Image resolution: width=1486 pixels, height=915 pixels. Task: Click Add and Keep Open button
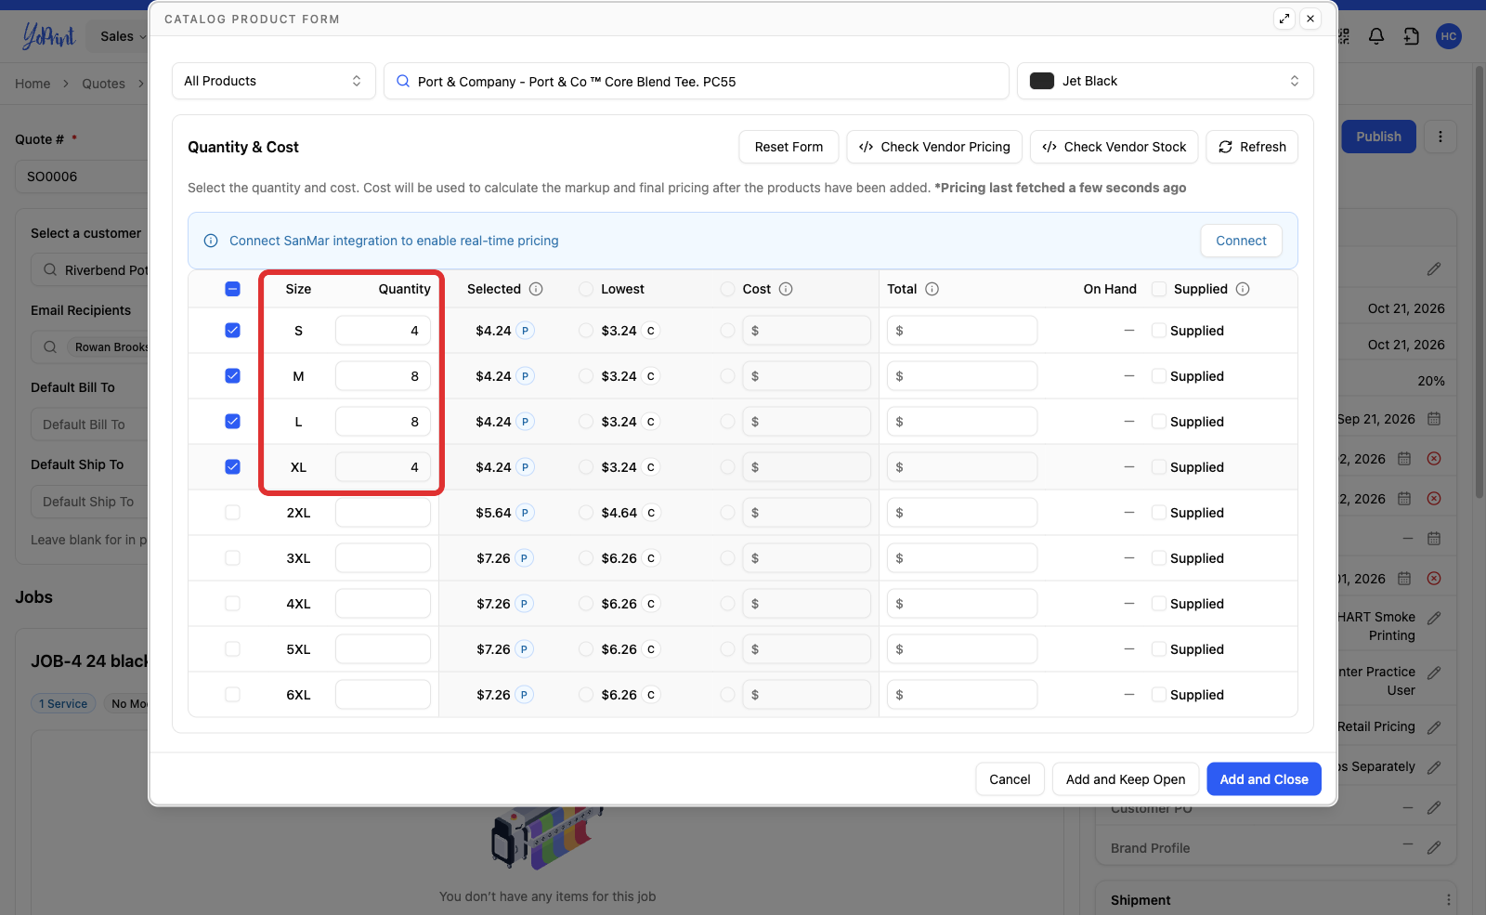(x=1126, y=779)
